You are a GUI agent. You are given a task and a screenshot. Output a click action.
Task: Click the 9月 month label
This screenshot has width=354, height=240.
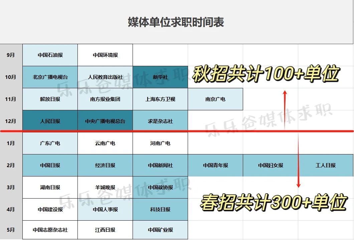pyautogui.click(x=11, y=55)
